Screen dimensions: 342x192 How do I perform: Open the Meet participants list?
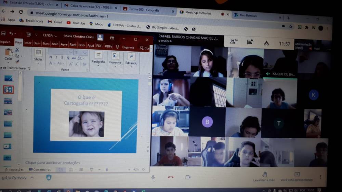(234, 42)
